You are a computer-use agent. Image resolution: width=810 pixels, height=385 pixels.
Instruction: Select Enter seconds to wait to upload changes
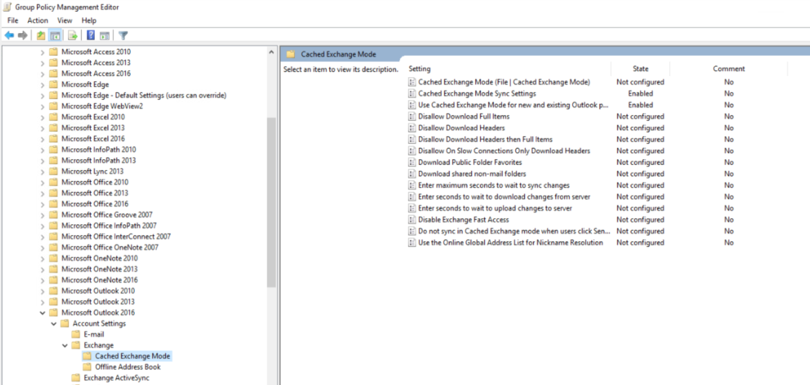click(x=495, y=208)
